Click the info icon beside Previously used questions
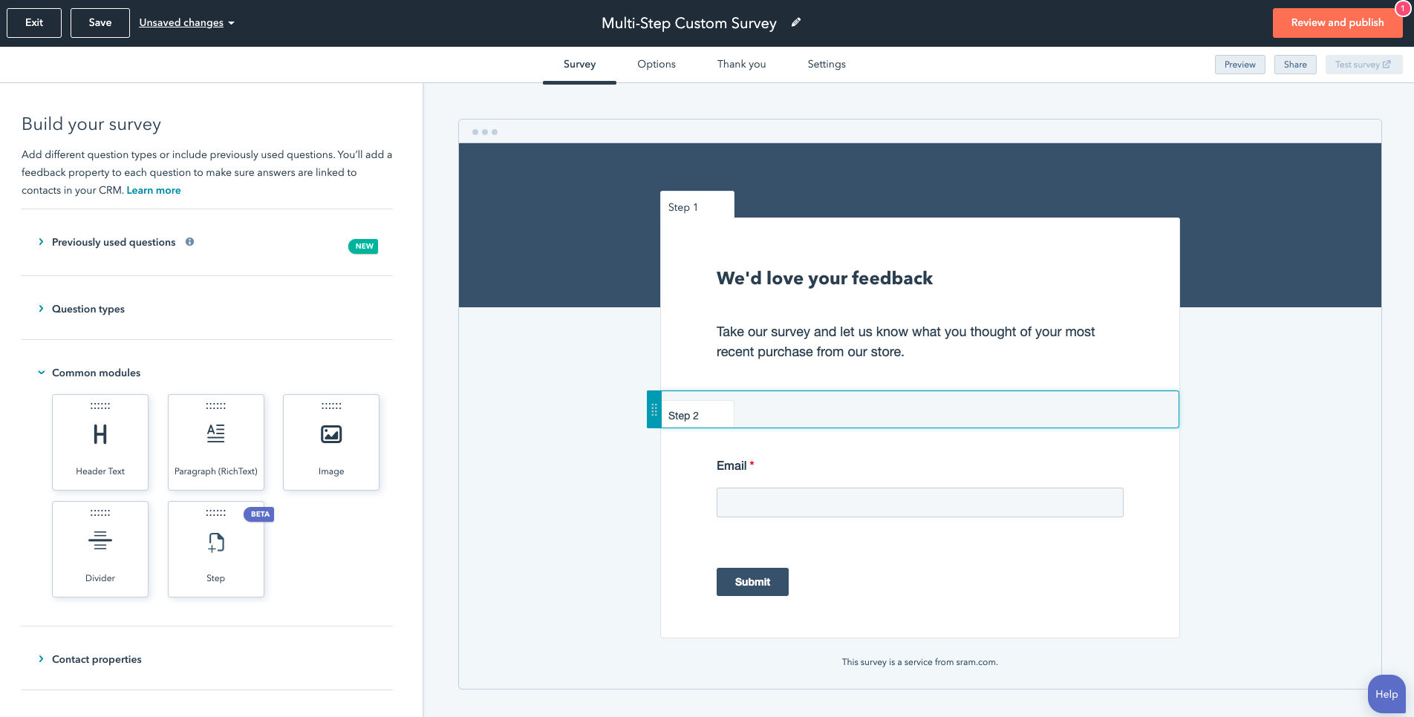 pyautogui.click(x=190, y=242)
